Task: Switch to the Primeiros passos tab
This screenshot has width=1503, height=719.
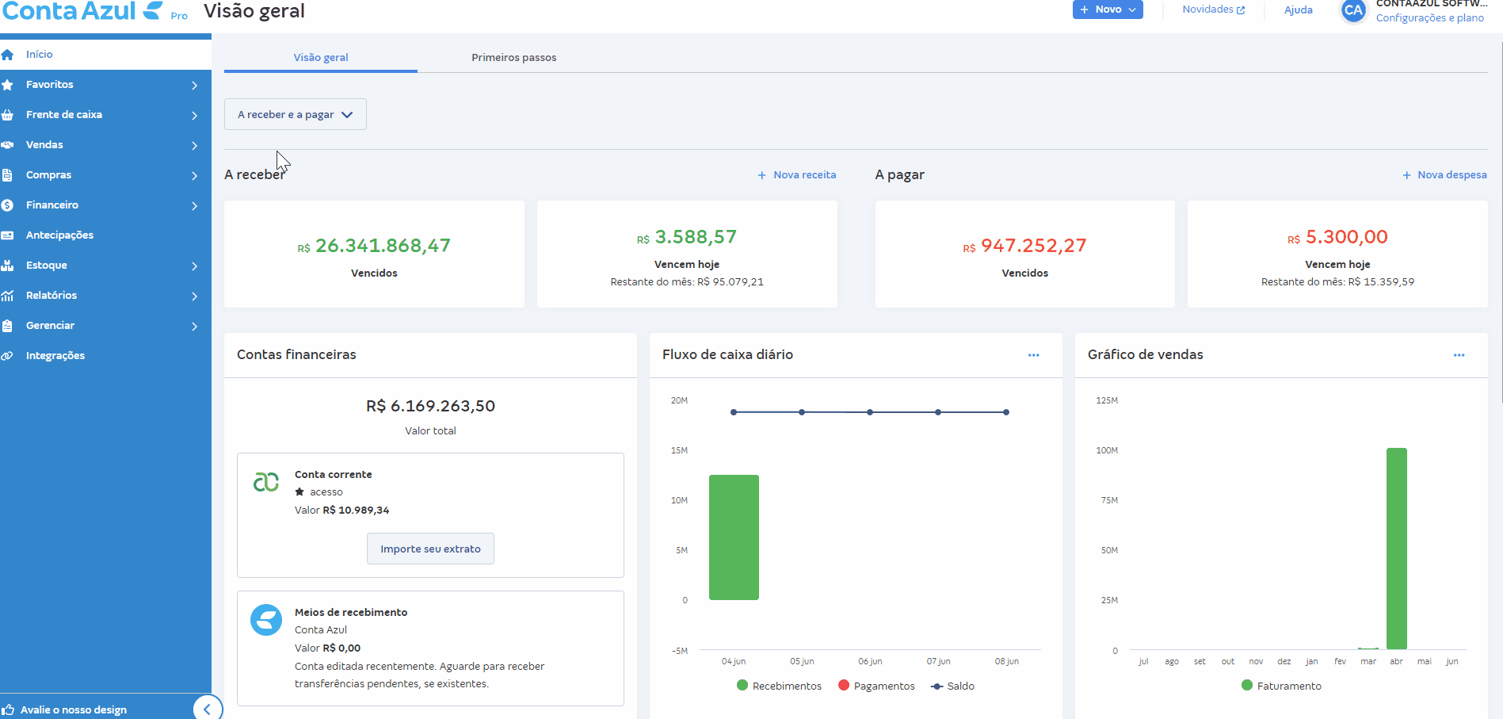Action: point(514,57)
